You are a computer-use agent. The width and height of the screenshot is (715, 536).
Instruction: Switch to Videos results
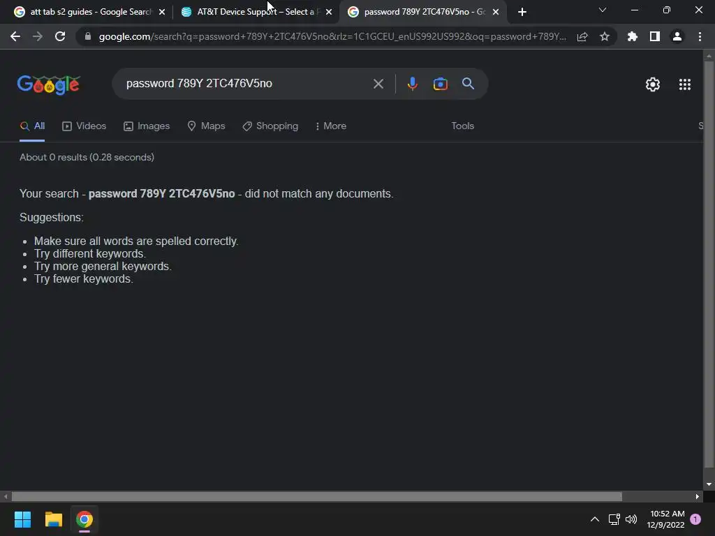(84, 126)
